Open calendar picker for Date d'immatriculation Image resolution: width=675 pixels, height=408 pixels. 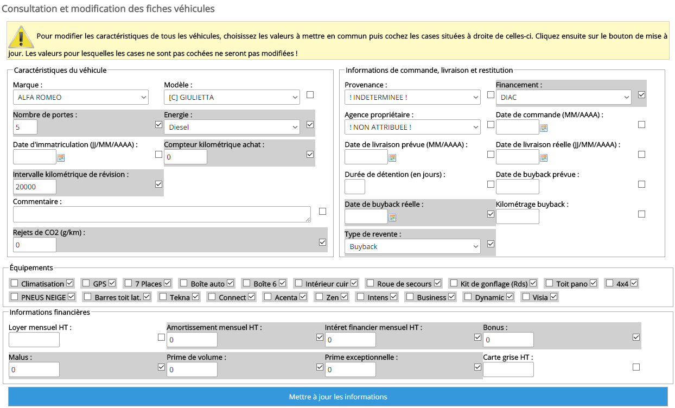pos(61,158)
